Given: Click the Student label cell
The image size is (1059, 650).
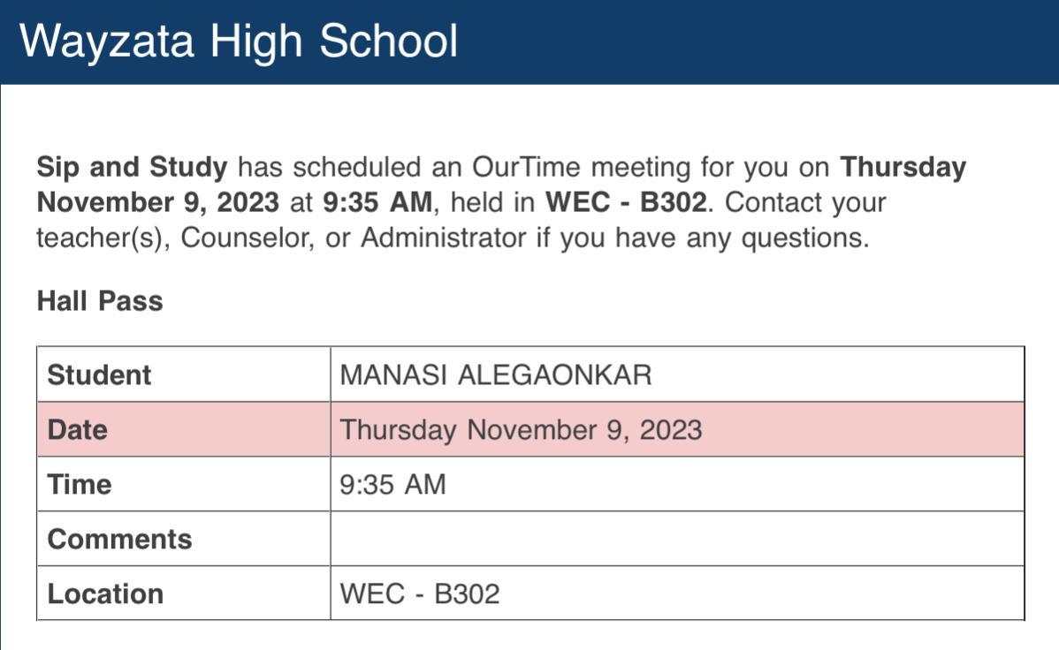Looking at the screenshot, I should click(99, 374).
